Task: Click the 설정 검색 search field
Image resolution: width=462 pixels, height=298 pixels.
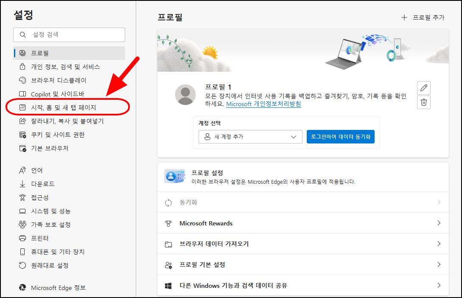Action: click(x=69, y=35)
